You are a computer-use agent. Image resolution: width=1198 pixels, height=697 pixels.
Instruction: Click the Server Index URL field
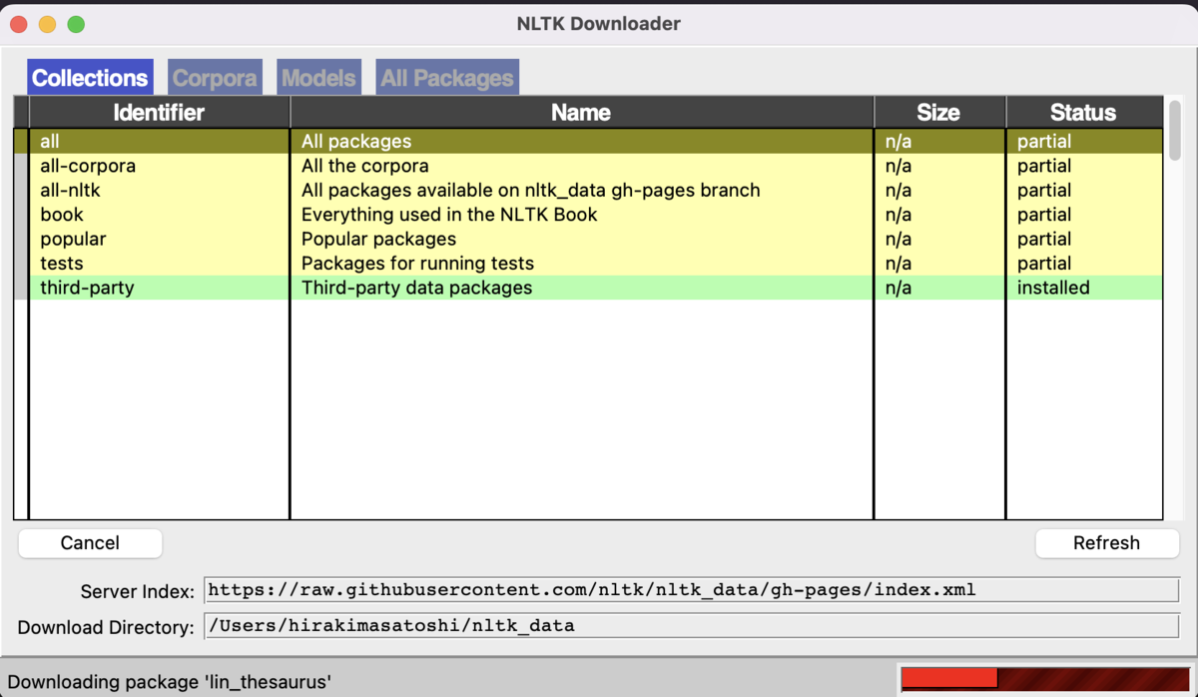691,590
